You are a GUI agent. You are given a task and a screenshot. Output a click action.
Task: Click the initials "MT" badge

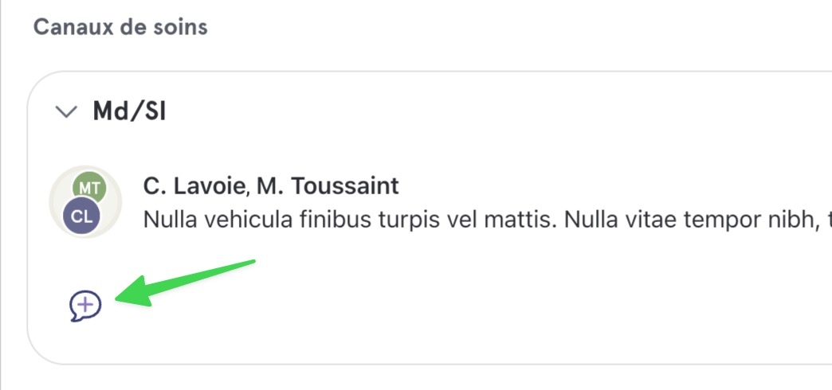[x=89, y=188]
